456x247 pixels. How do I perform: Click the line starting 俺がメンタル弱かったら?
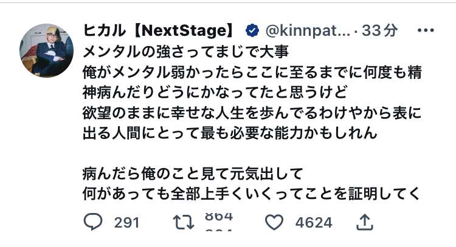pyautogui.click(x=252, y=73)
